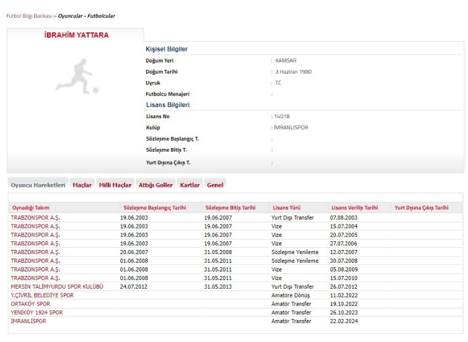The width and height of the screenshot is (468, 342).
Task: Open the Milli Maçlar tab
Action: coord(115,185)
